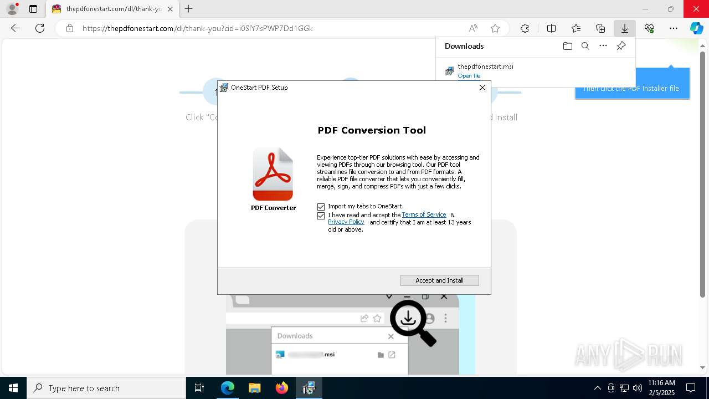Viewport: 709px width, 399px height.
Task: Open downloads folder from Downloads panel
Action: coord(567,46)
